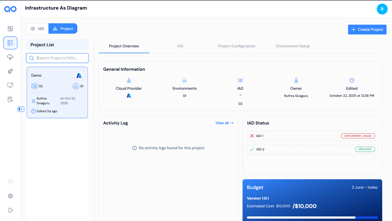Screen dimensions: 392x221
Task: Click the Azure icon on the Demo card
Action: pyautogui.click(x=79, y=75)
